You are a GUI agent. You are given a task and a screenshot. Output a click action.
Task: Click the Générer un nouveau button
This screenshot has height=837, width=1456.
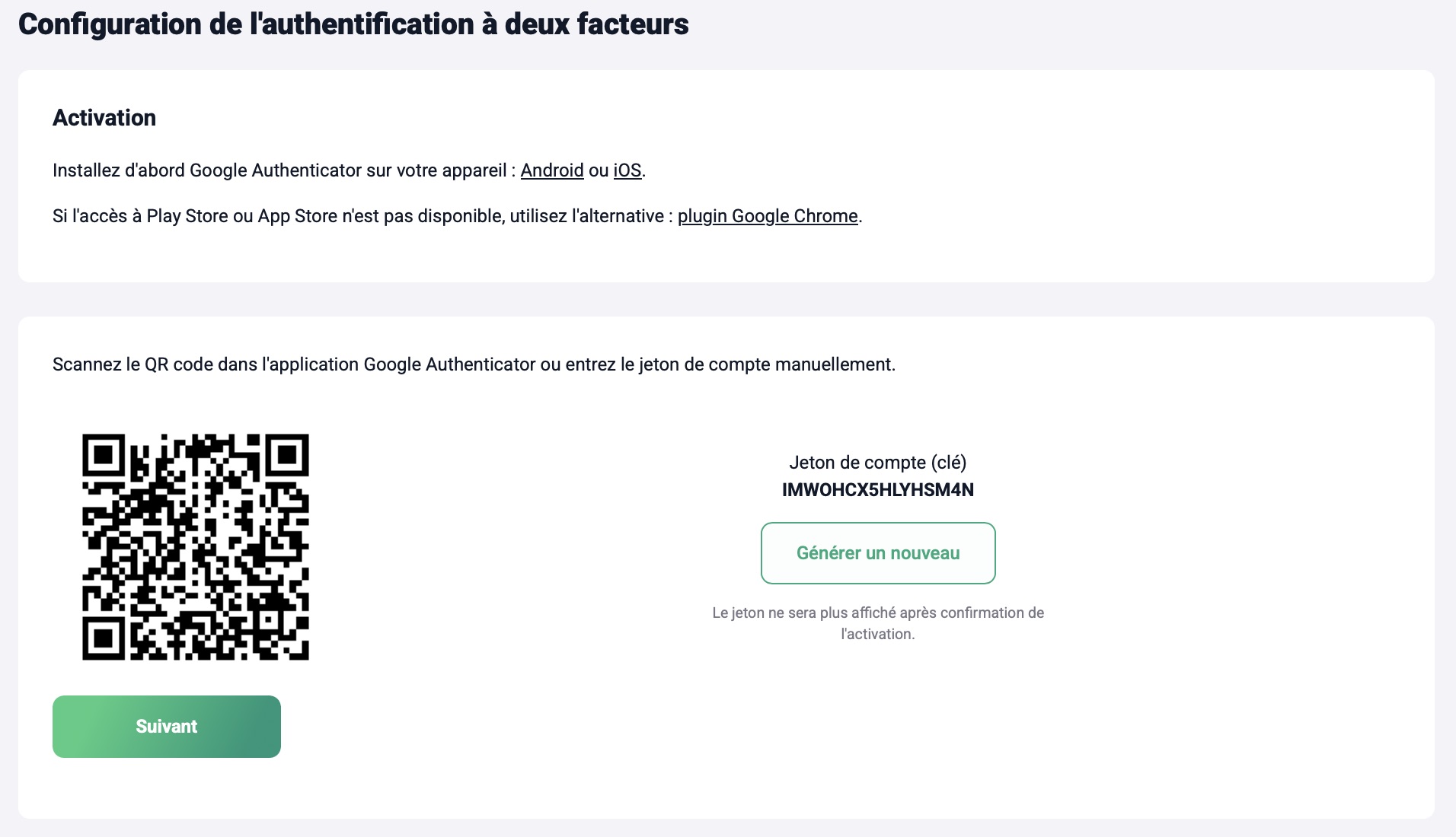[x=878, y=553]
